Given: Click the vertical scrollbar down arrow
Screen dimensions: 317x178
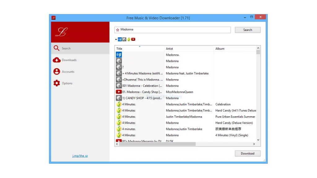Looking at the screenshot, I should click(258, 140).
